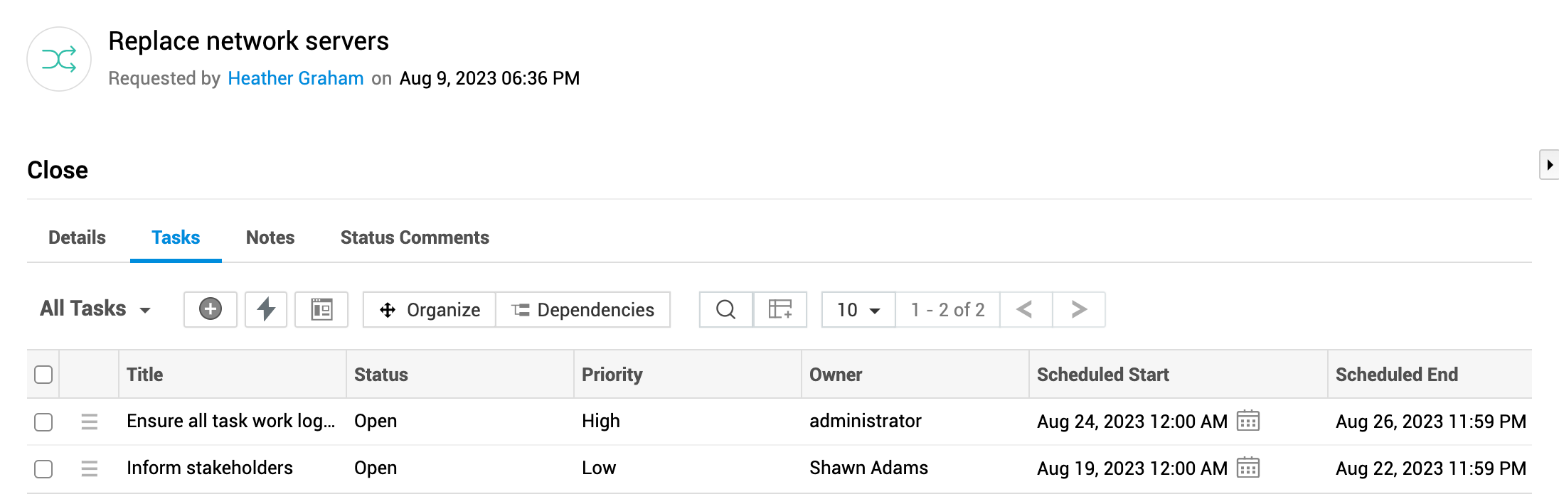This screenshot has height=499, width=1559.
Task: Click drag handle for Inform stakeholders row
Action: pos(89,468)
